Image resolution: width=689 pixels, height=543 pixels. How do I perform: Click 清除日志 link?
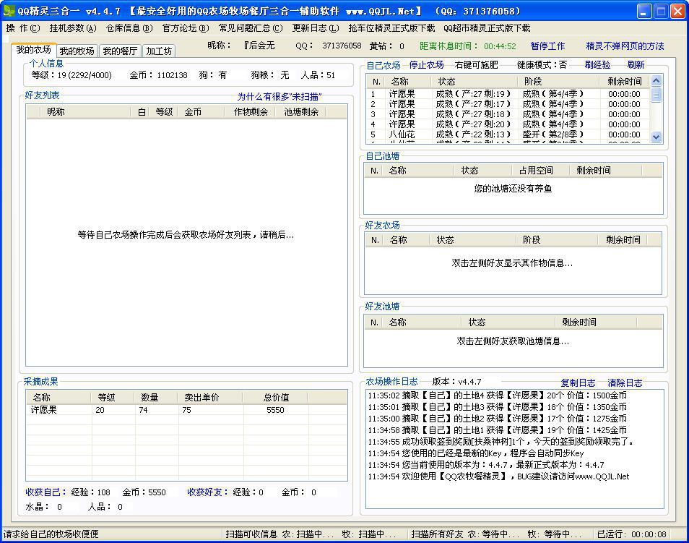pyautogui.click(x=625, y=382)
